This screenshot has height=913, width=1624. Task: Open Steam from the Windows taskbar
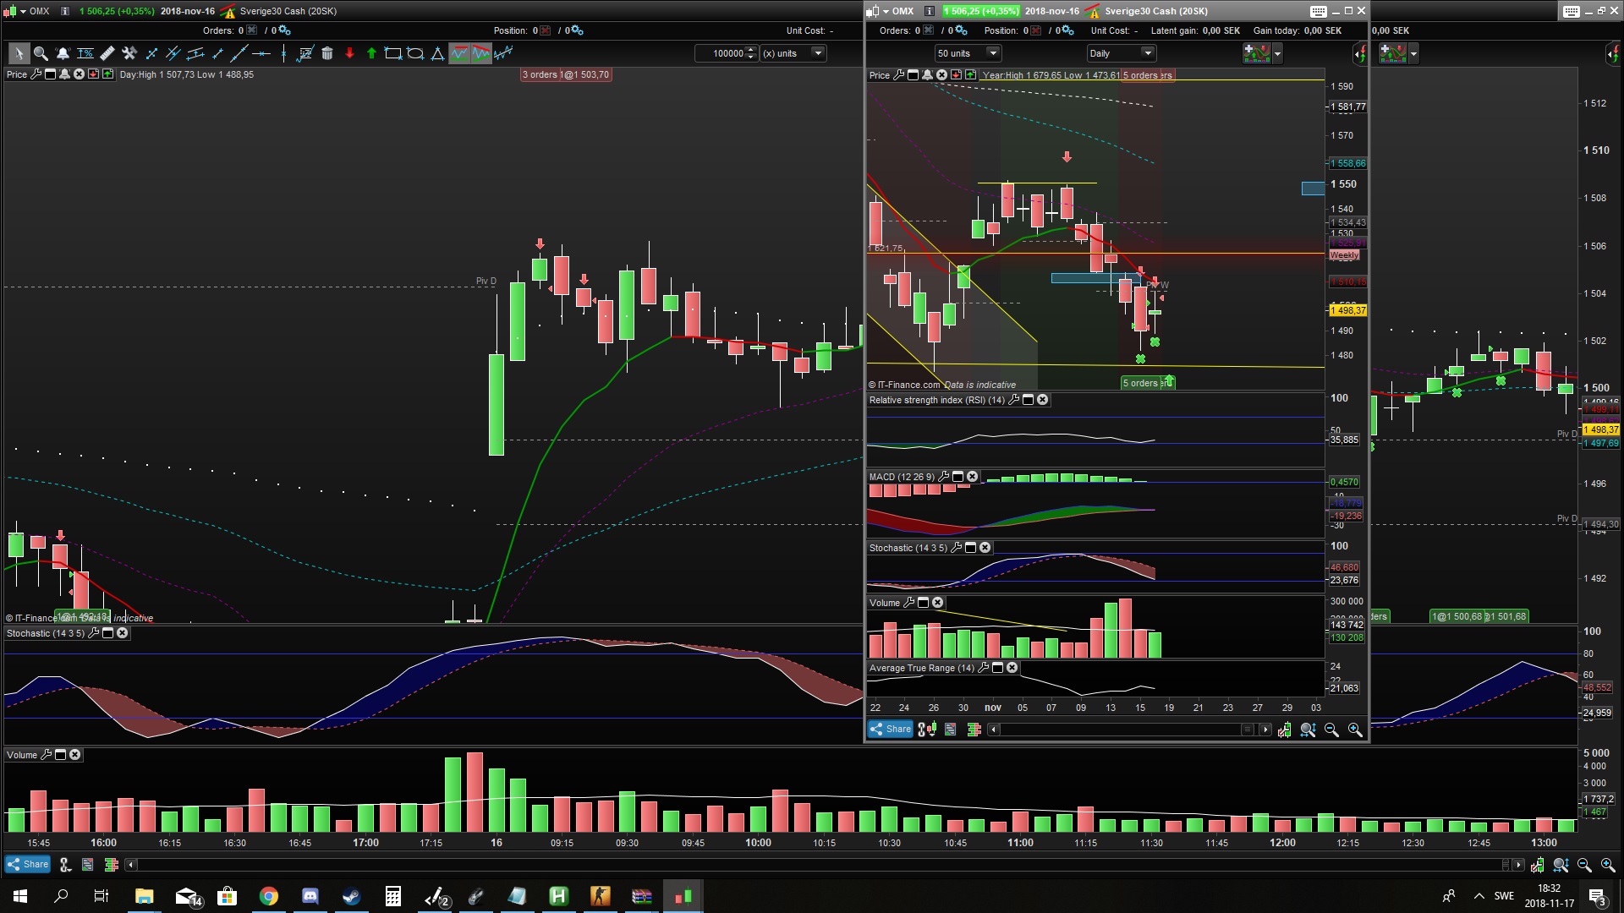[x=351, y=896]
